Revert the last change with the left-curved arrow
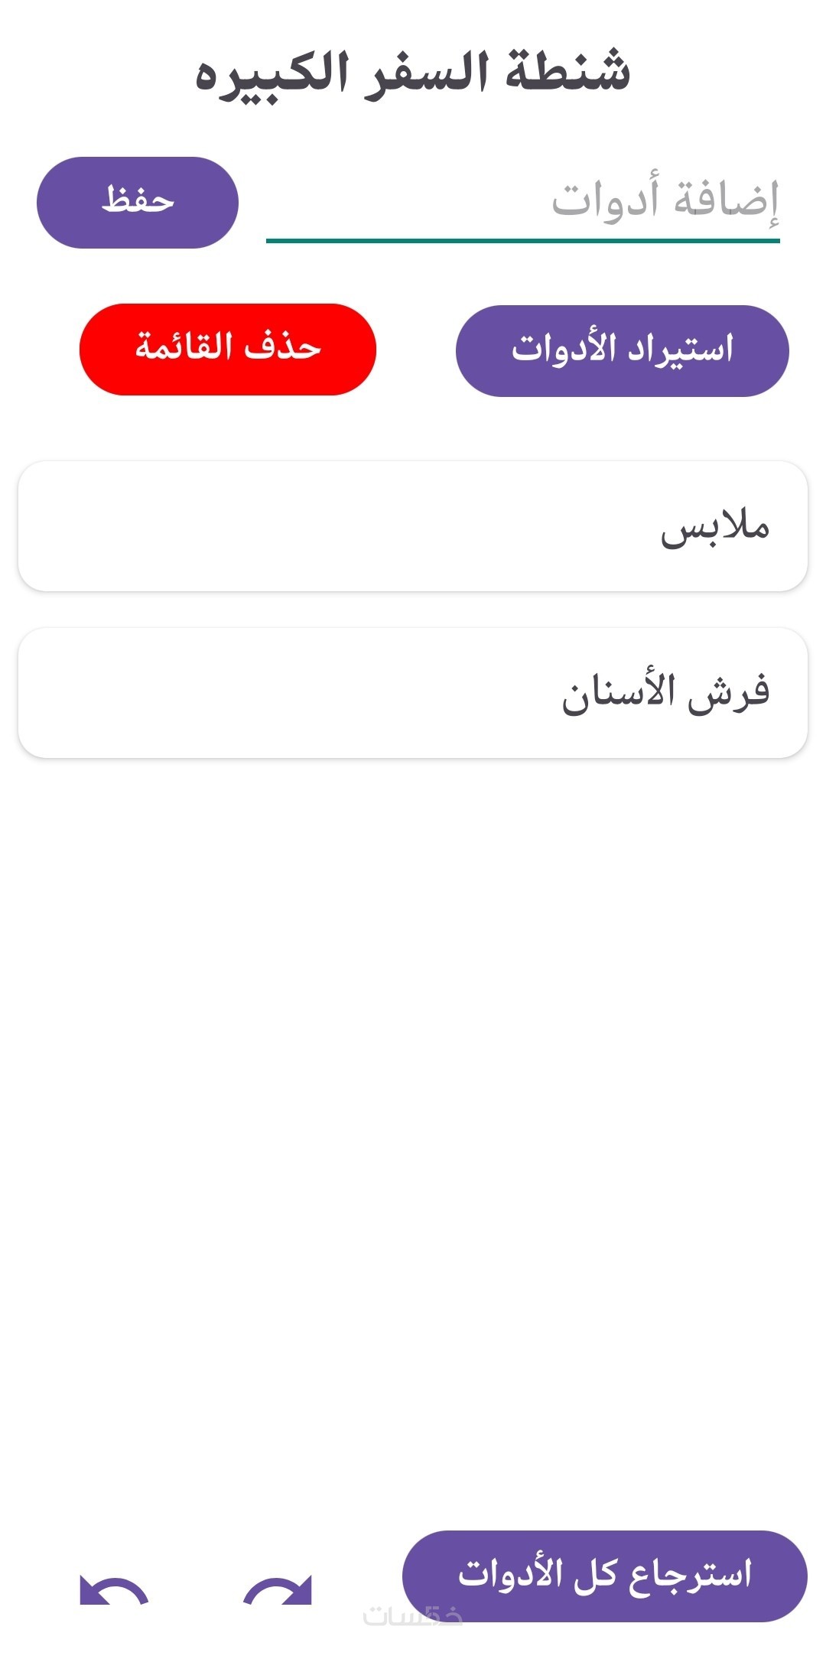 tap(114, 1590)
